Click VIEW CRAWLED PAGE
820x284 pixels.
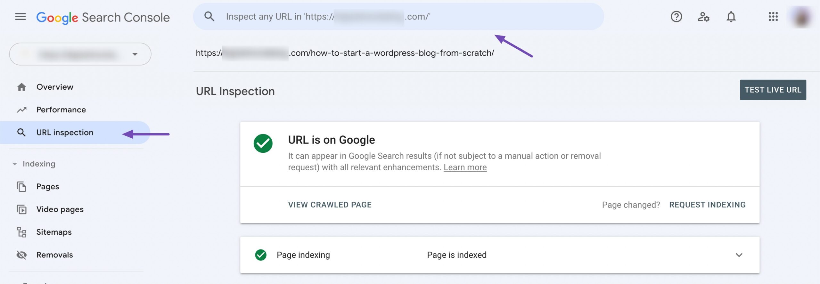330,205
